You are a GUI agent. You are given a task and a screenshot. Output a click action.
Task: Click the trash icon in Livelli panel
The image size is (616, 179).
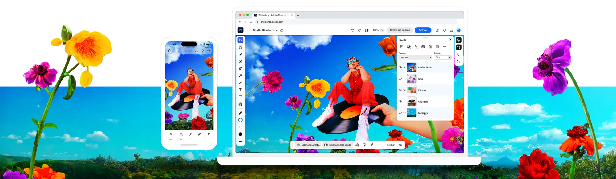point(437,47)
